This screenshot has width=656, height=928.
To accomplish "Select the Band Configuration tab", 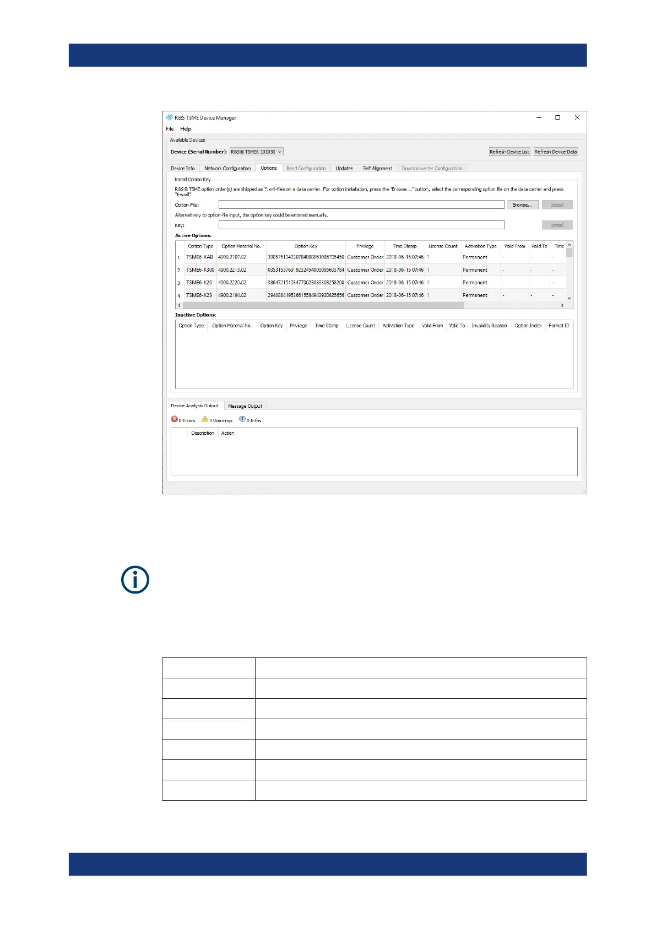I will coord(306,169).
